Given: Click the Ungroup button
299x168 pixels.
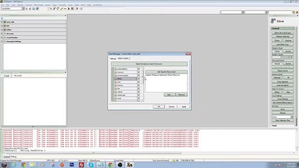Looking at the screenshot, I should [288, 41].
